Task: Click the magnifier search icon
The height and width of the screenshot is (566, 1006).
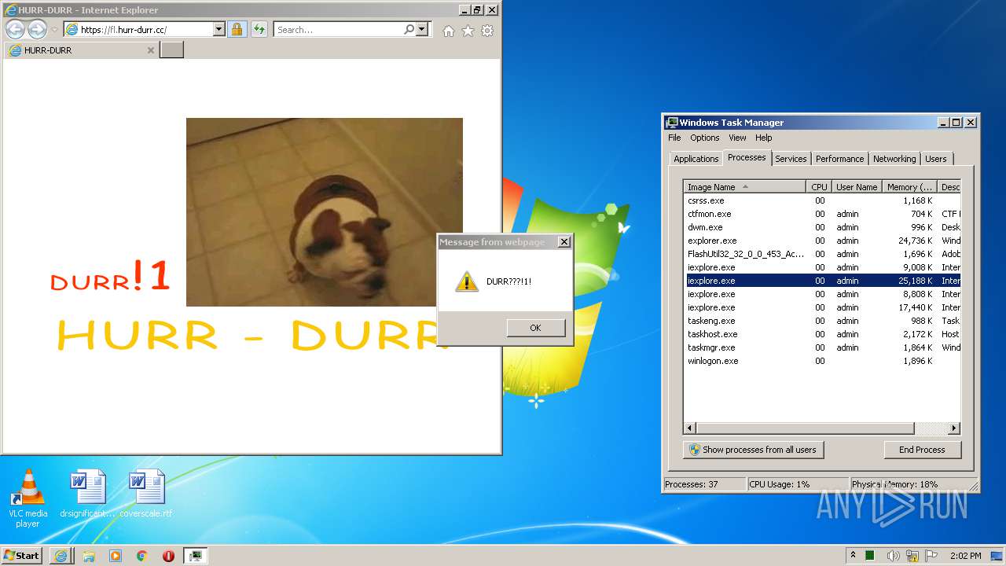Action: point(409,30)
